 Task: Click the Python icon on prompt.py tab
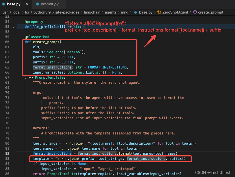38,4
